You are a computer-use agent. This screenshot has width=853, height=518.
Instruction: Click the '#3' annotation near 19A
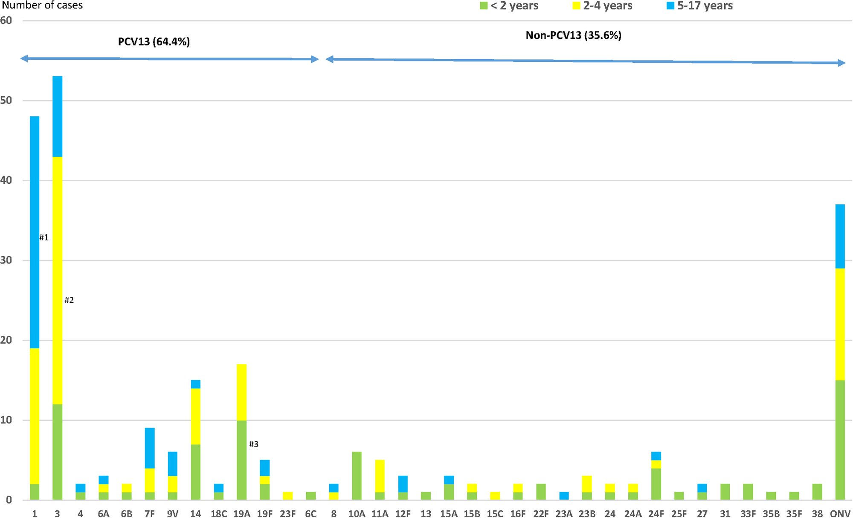[x=254, y=444]
